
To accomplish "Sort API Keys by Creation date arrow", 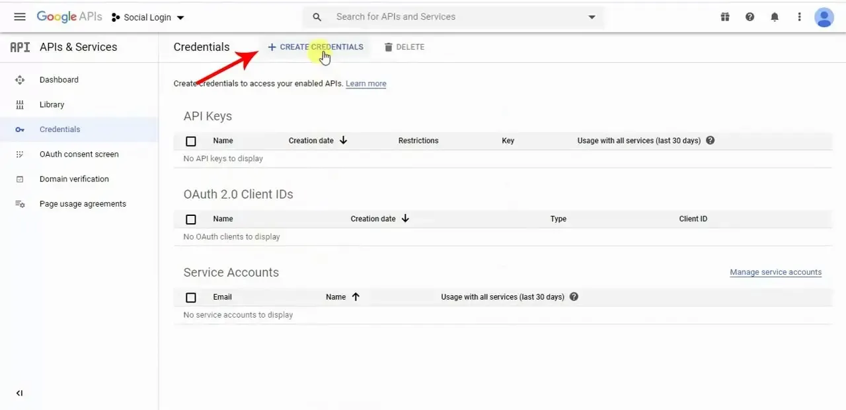I will point(343,141).
